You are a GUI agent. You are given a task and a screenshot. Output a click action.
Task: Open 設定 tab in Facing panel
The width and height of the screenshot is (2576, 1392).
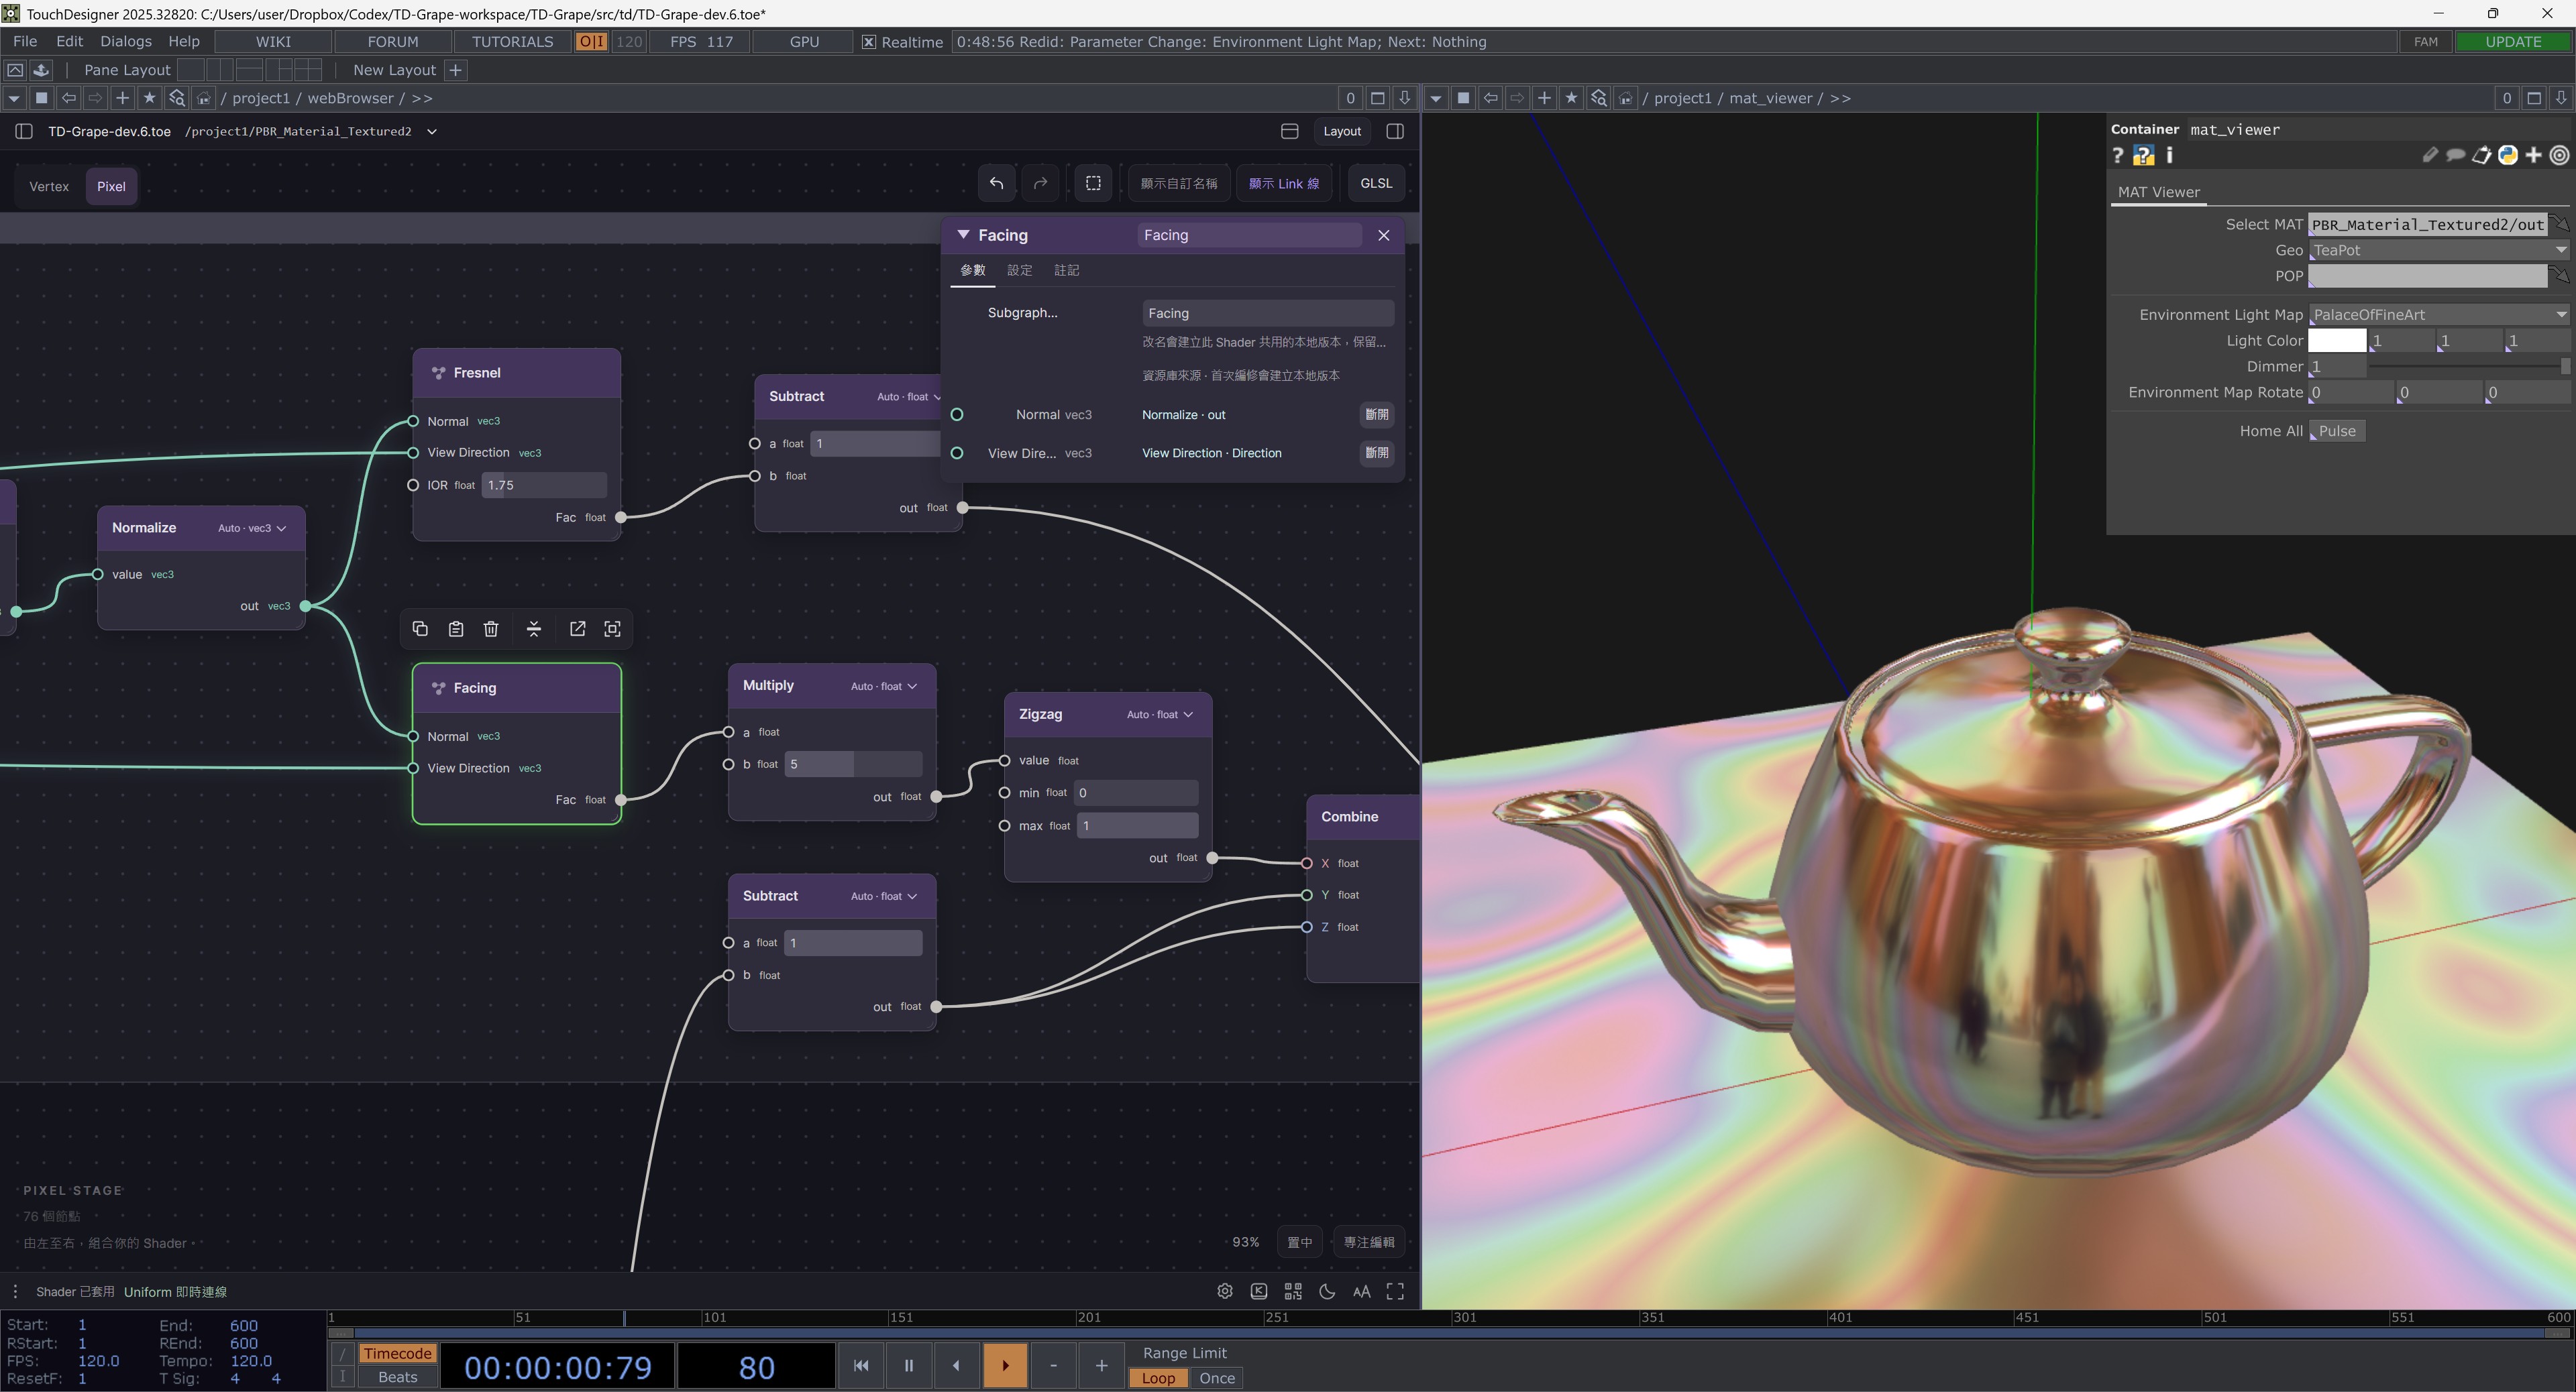tap(1019, 270)
